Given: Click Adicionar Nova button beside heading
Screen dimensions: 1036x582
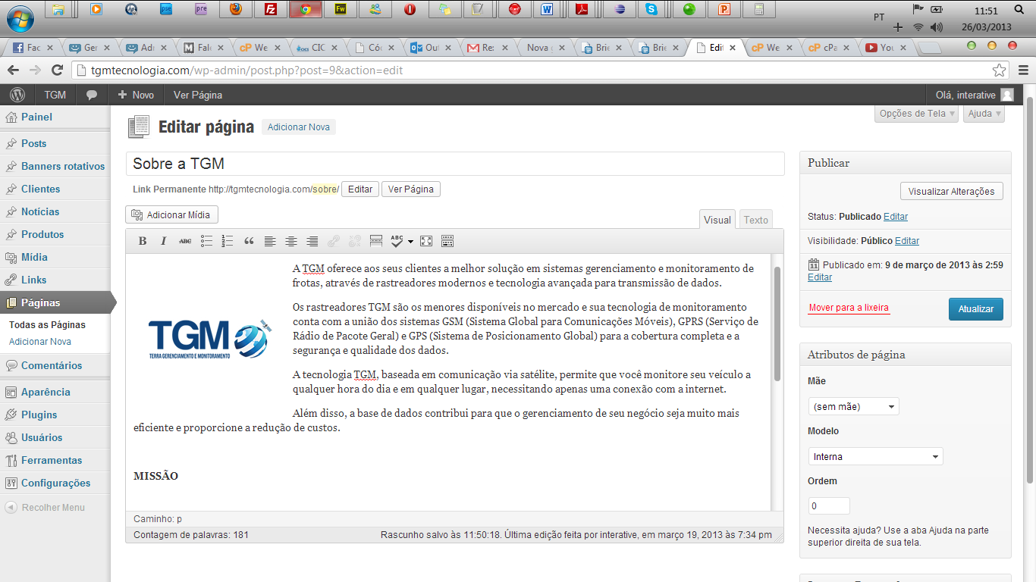Looking at the screenshot, I should coord(299,127).
